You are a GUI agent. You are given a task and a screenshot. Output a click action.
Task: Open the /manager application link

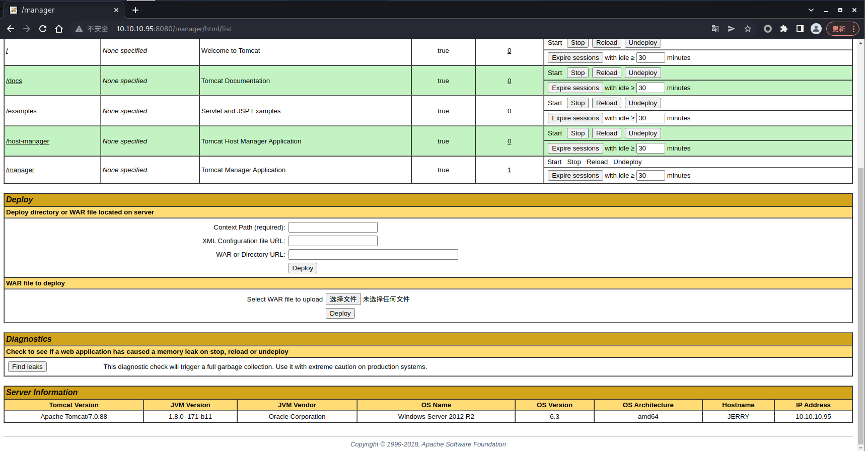pos(20,170)
